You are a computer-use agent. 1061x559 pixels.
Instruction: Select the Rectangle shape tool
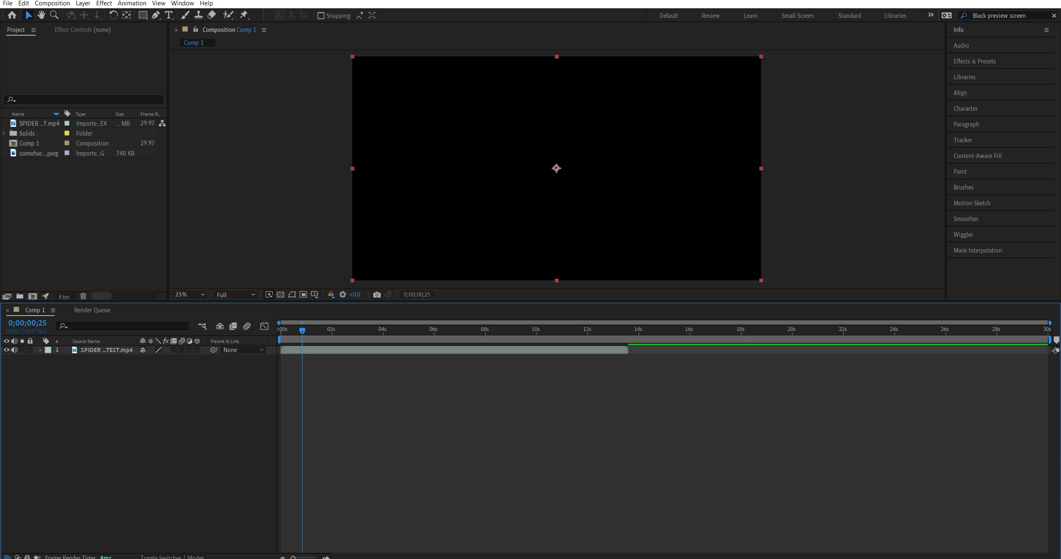(x=143, y=15)
